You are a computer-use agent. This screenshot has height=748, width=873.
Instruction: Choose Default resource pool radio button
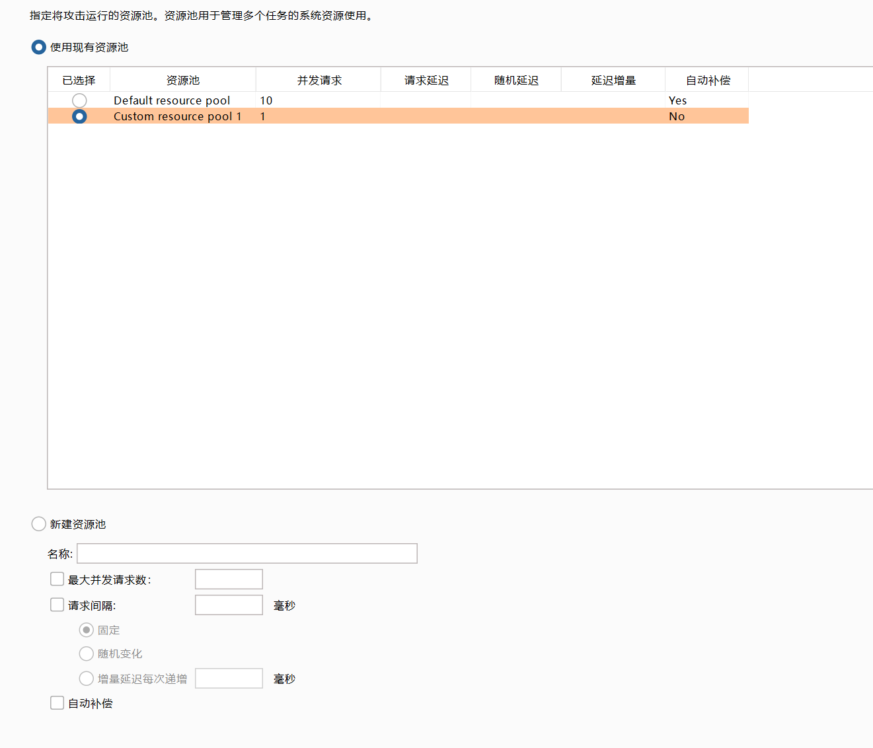79,100
